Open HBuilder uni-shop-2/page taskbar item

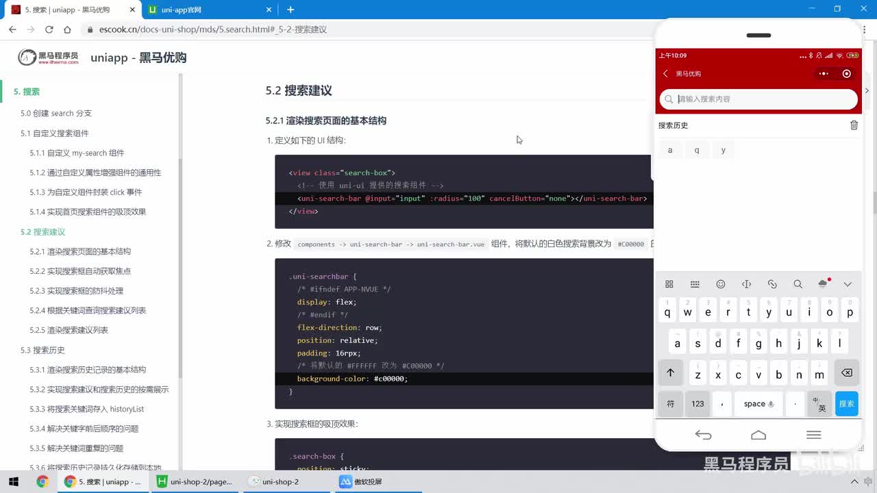pos(195,481)
